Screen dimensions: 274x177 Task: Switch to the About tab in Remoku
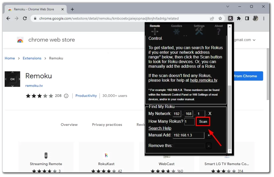point(219,29)
